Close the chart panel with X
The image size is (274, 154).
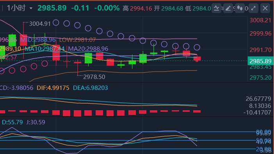click(x=265, y=8)
